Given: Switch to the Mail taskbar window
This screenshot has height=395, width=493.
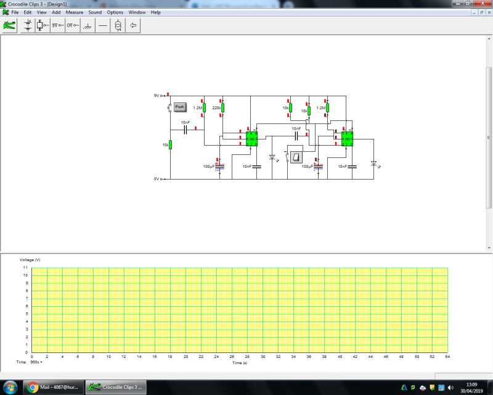Looking at the screenshot, I should (x=52, y=386).
